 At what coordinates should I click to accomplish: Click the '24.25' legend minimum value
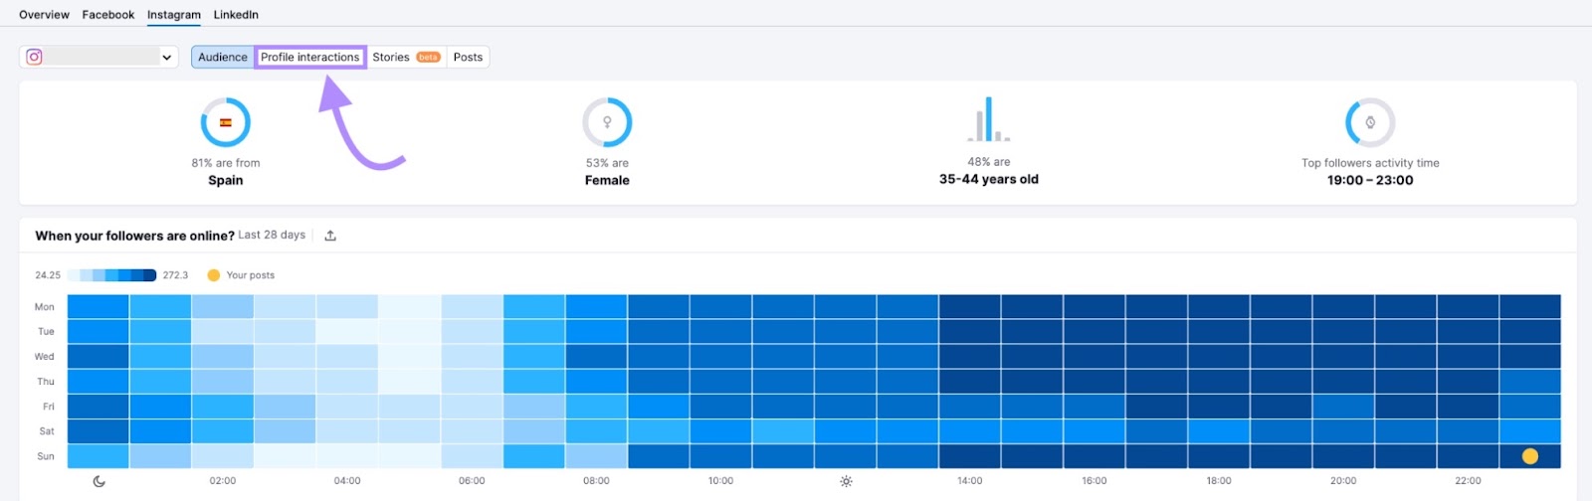[48, 275]
